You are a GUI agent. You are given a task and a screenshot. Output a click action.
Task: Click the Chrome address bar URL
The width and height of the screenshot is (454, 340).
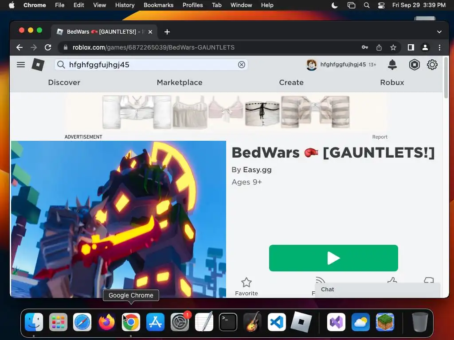(x=153, y=47)
